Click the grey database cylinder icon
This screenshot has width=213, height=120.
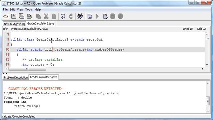coord(112,16)
